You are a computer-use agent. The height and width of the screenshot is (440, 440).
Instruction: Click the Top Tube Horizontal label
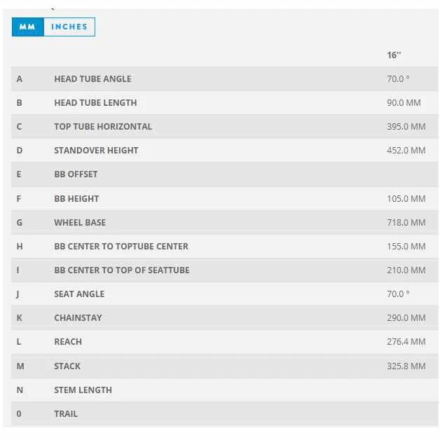(103, 127)
